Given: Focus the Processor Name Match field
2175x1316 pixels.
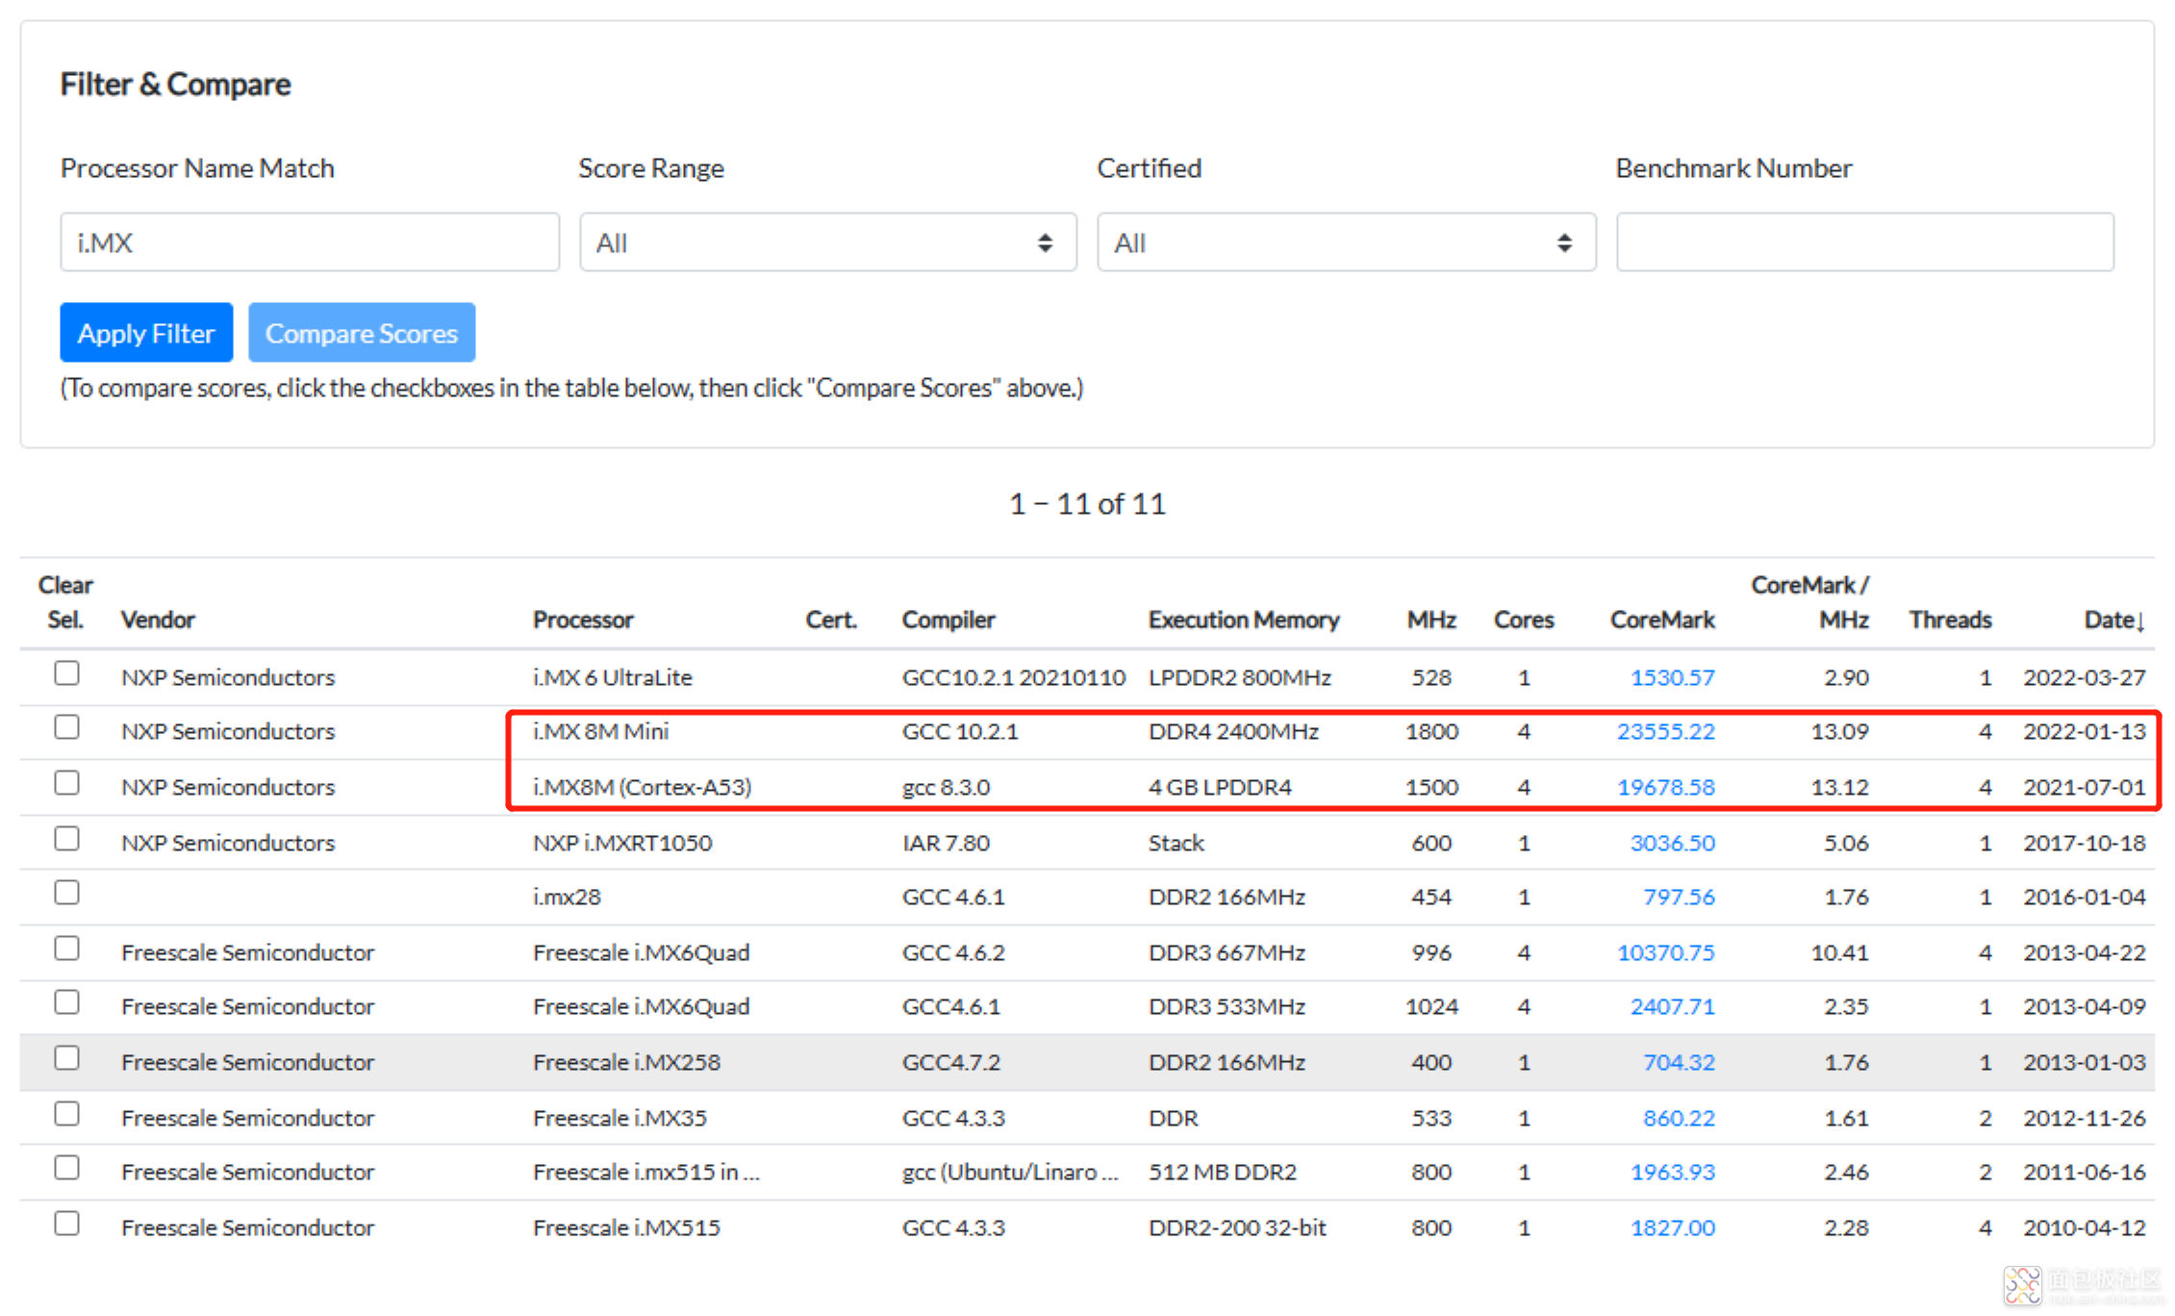Looking at the screenshot, I should click(310, 242).
